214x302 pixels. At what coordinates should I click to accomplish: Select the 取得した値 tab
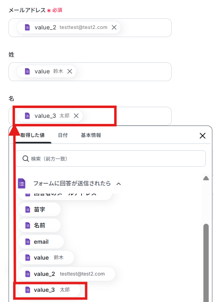click(x=33, y=135)
